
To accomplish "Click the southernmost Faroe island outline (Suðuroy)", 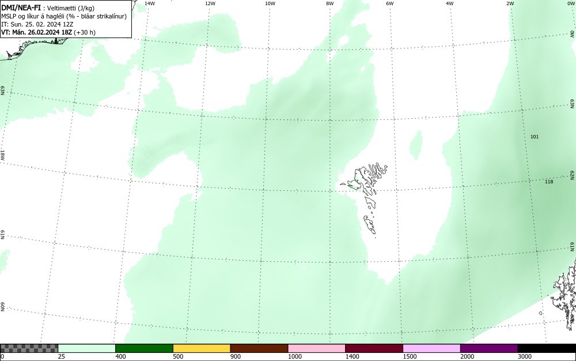I will pyautogui.click(x=370, y=225).
